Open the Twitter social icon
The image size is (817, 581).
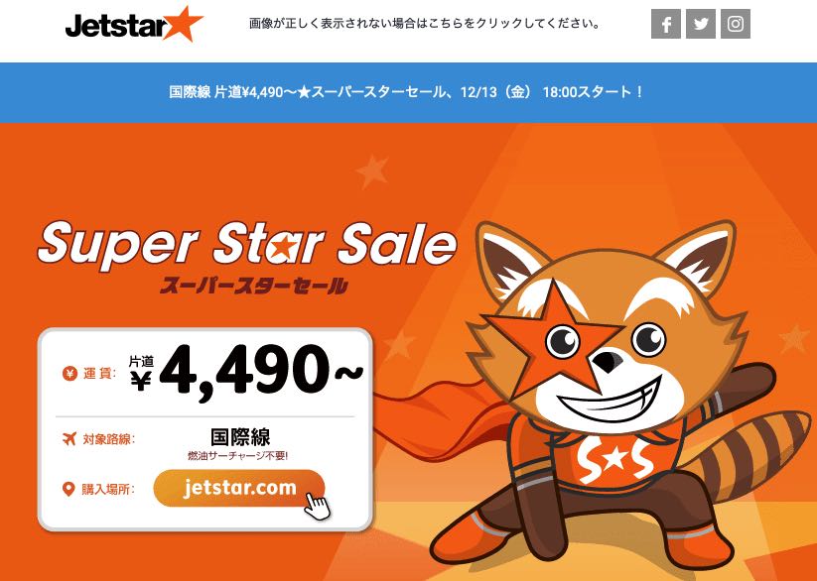coord(701,24)
